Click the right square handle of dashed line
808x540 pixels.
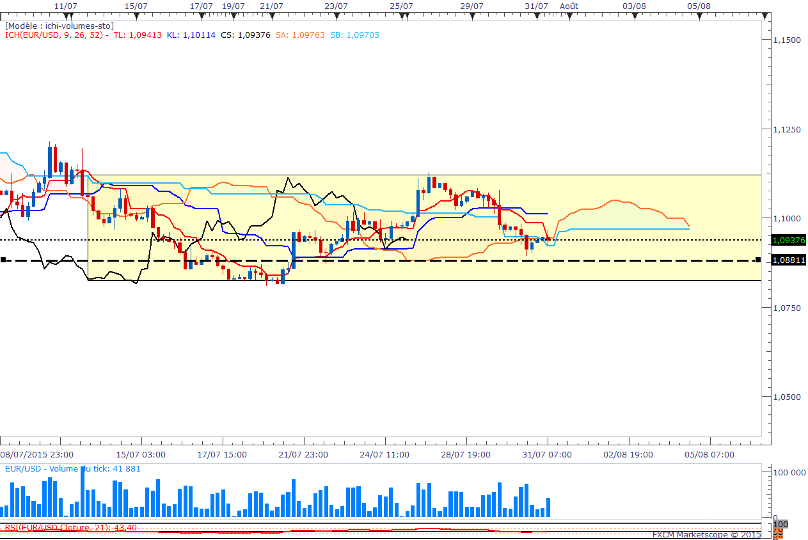tap(757, 260)
